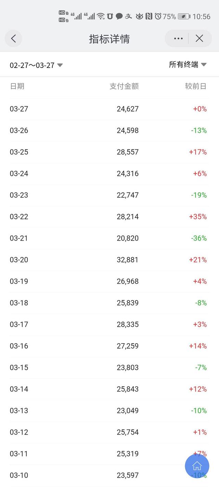Tap the payment amount 32,881 for 03-20
The width and height of the screenshot is (219, 488).
pyautogui.click(x=128, y=260)
